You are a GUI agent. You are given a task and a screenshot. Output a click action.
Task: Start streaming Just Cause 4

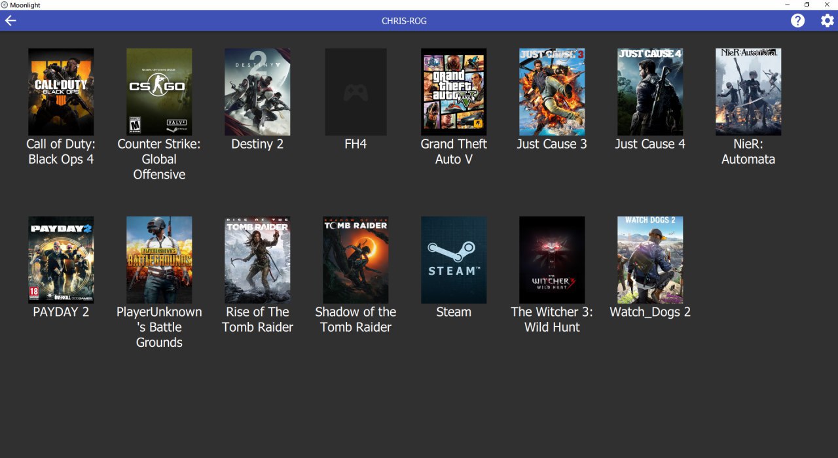click(x=650, y=92)
